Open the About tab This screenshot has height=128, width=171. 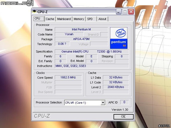click(102, 19)
